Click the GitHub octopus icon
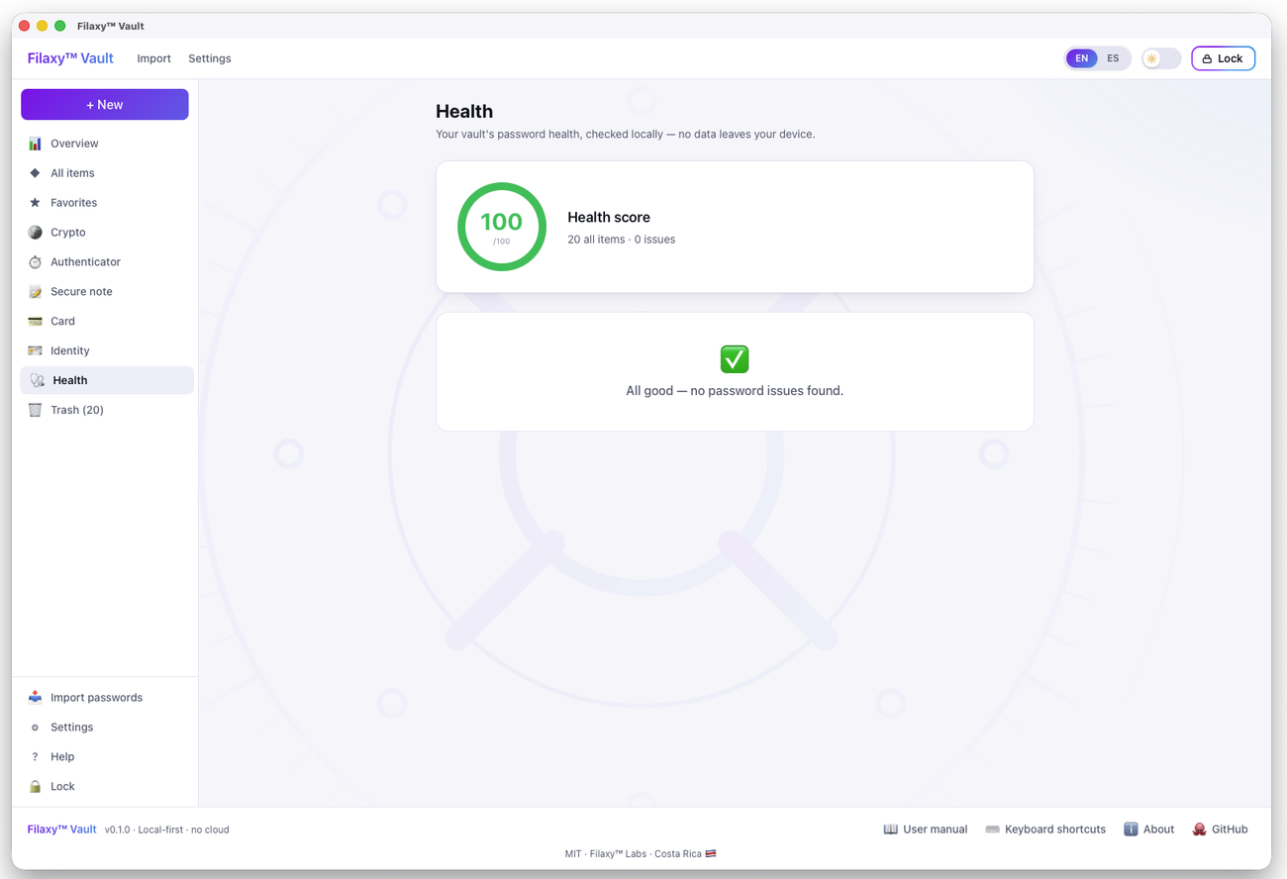Viewport: 1287px width, 879px height. 1199,830
